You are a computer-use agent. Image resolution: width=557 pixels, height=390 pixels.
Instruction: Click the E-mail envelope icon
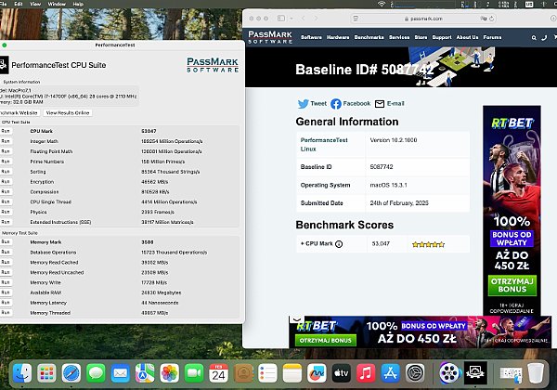[379, 104]
